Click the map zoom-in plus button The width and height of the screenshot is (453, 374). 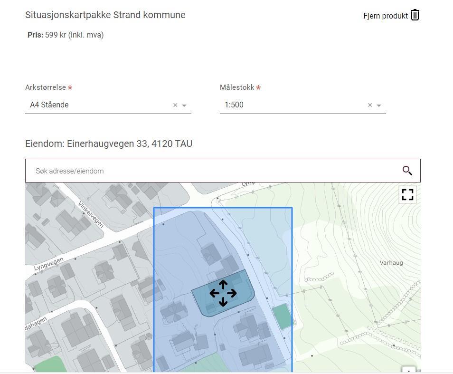pyautogui.click(x=408, y=370)
